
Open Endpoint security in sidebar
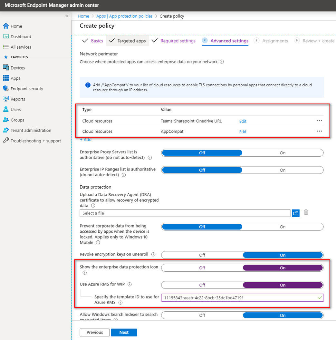tap(27, 89)
